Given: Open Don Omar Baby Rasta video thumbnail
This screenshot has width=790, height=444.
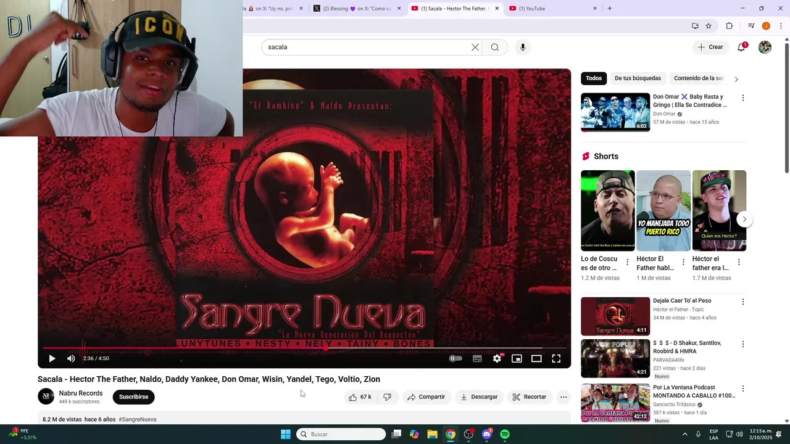Looking at the screenshot, I should (615, 112).
